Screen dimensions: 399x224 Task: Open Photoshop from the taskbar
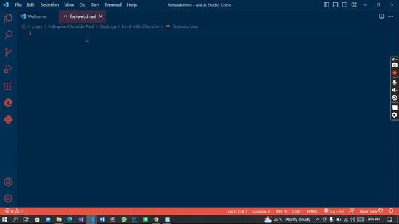click(135, 219)
